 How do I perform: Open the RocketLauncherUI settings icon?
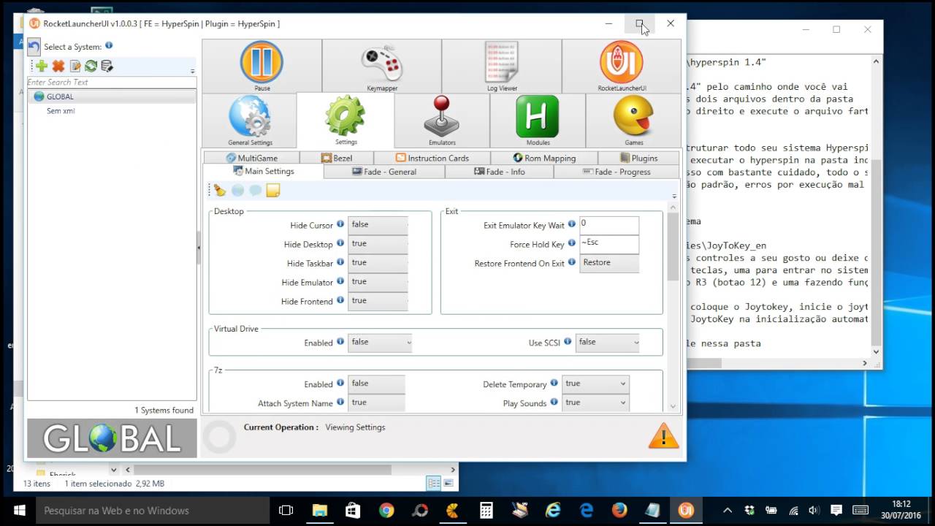[x=622, y=63]
